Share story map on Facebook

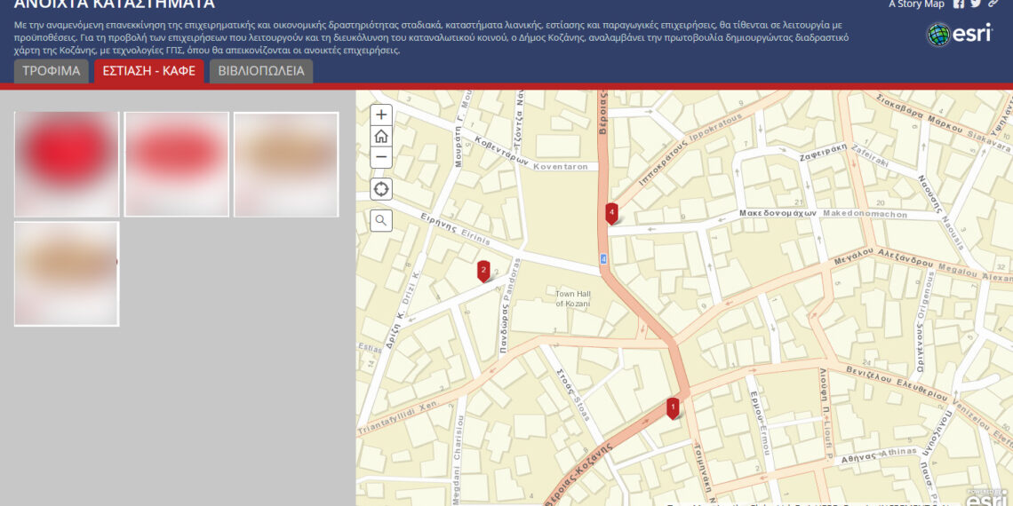point(959,4)
